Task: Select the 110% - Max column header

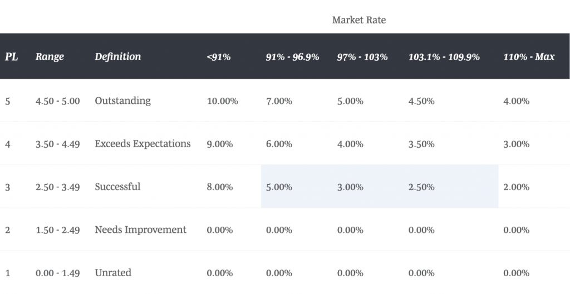Action: pos(529,57)
